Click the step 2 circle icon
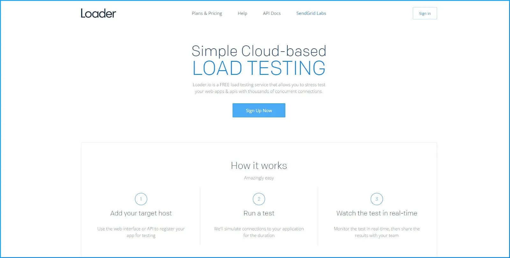 (259, 199)
